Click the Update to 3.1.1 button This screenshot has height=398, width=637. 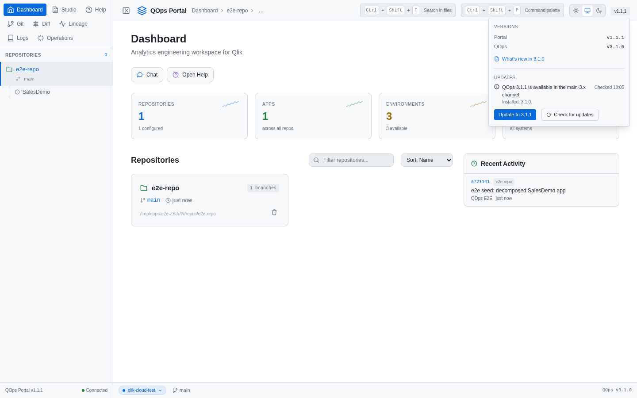point(515,115)
